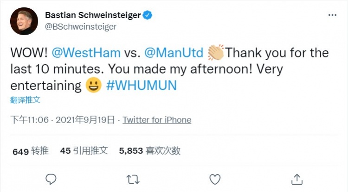Open the @WestHam mention
348x192 pixels.
tap(86, 53)
